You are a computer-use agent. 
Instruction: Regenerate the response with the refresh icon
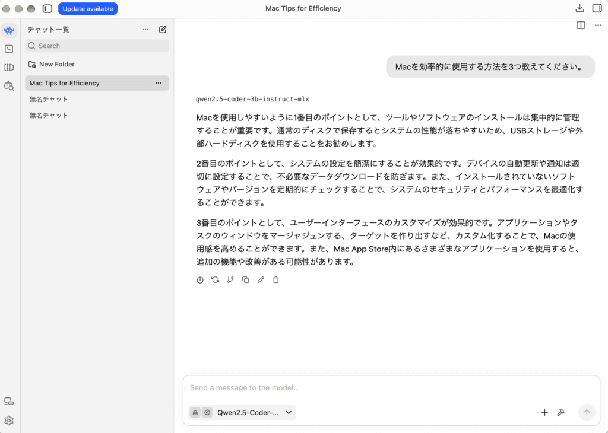[x=215, y=279]
